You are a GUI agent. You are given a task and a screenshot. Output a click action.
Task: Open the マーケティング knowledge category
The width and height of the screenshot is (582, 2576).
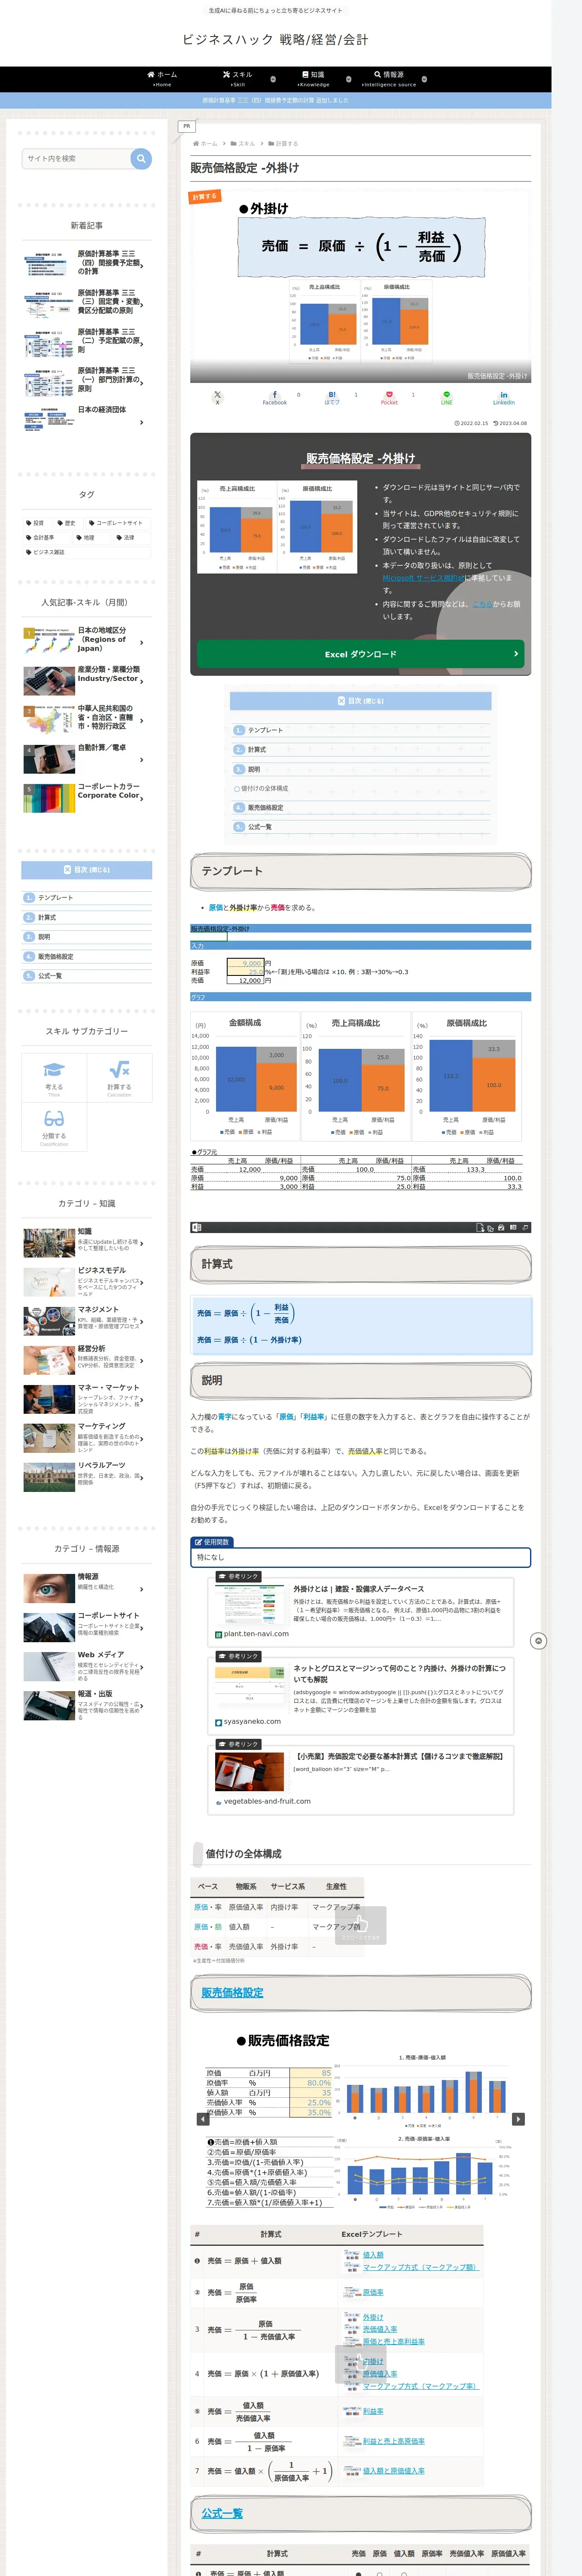87,1437
